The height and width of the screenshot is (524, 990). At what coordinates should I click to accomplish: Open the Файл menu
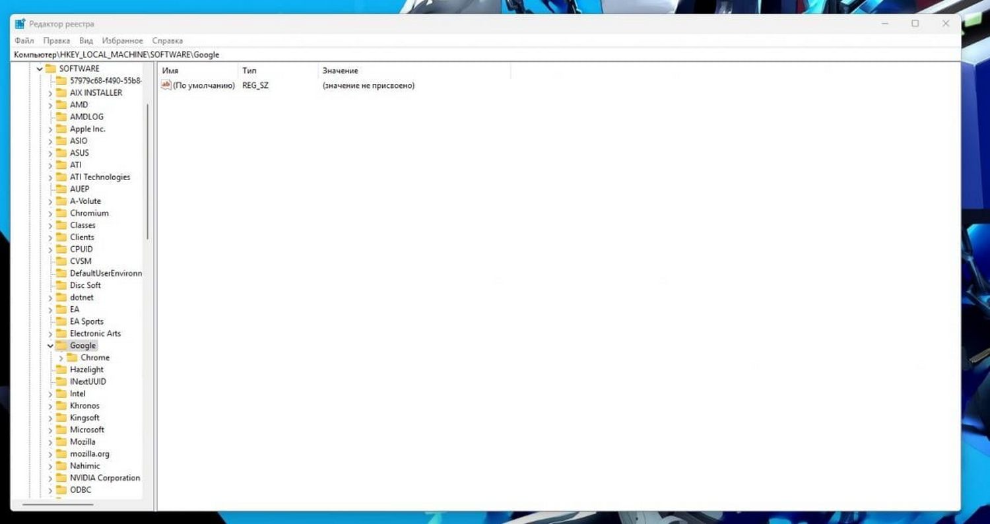24,41
